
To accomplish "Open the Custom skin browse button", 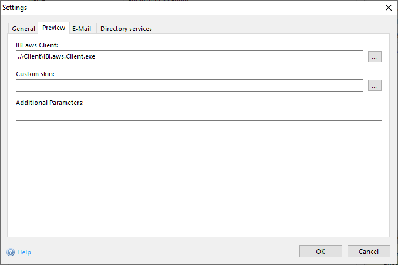I will pos(375,86).
